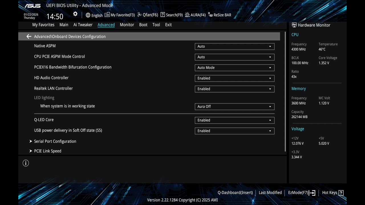The width and height of the screenshot is (365, 205).
Task: Click the gear settings icon
Action: tap(75, 14)
